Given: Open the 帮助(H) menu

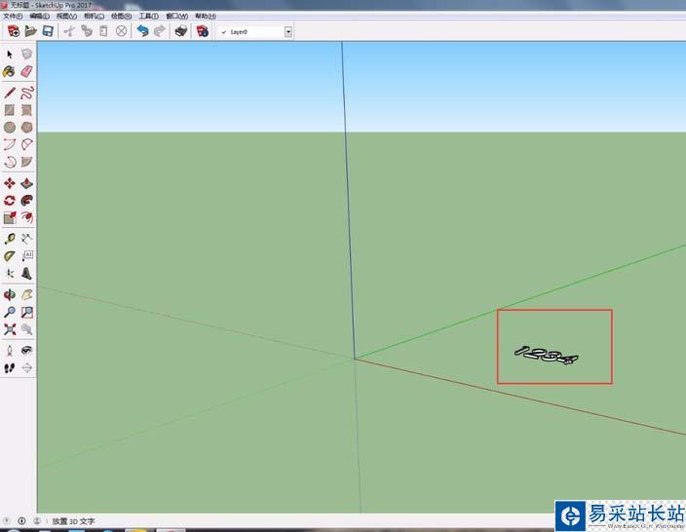Looking at the screenshot, I should [x=206, y=17].
